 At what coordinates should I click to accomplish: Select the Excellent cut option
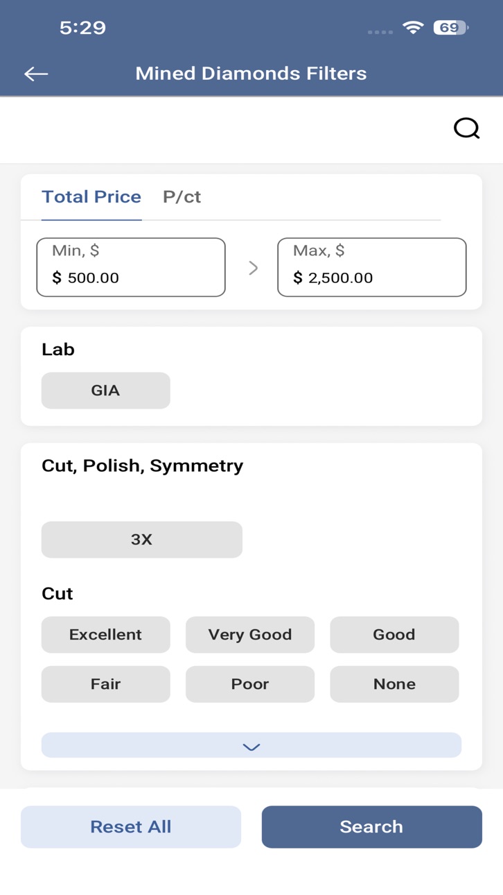[x=106, y=635]
